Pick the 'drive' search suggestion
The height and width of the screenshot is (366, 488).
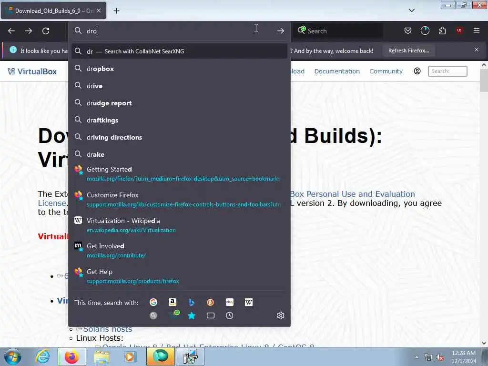[x=179, y=86]
